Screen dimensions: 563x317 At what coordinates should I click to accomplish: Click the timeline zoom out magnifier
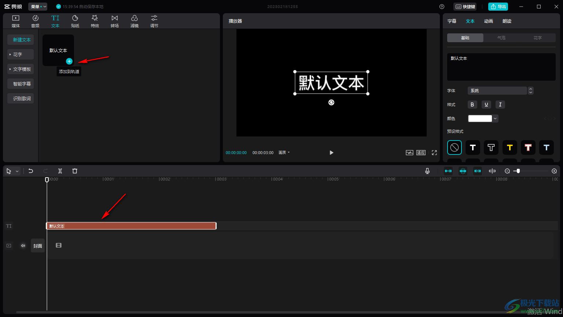(507, 171)
